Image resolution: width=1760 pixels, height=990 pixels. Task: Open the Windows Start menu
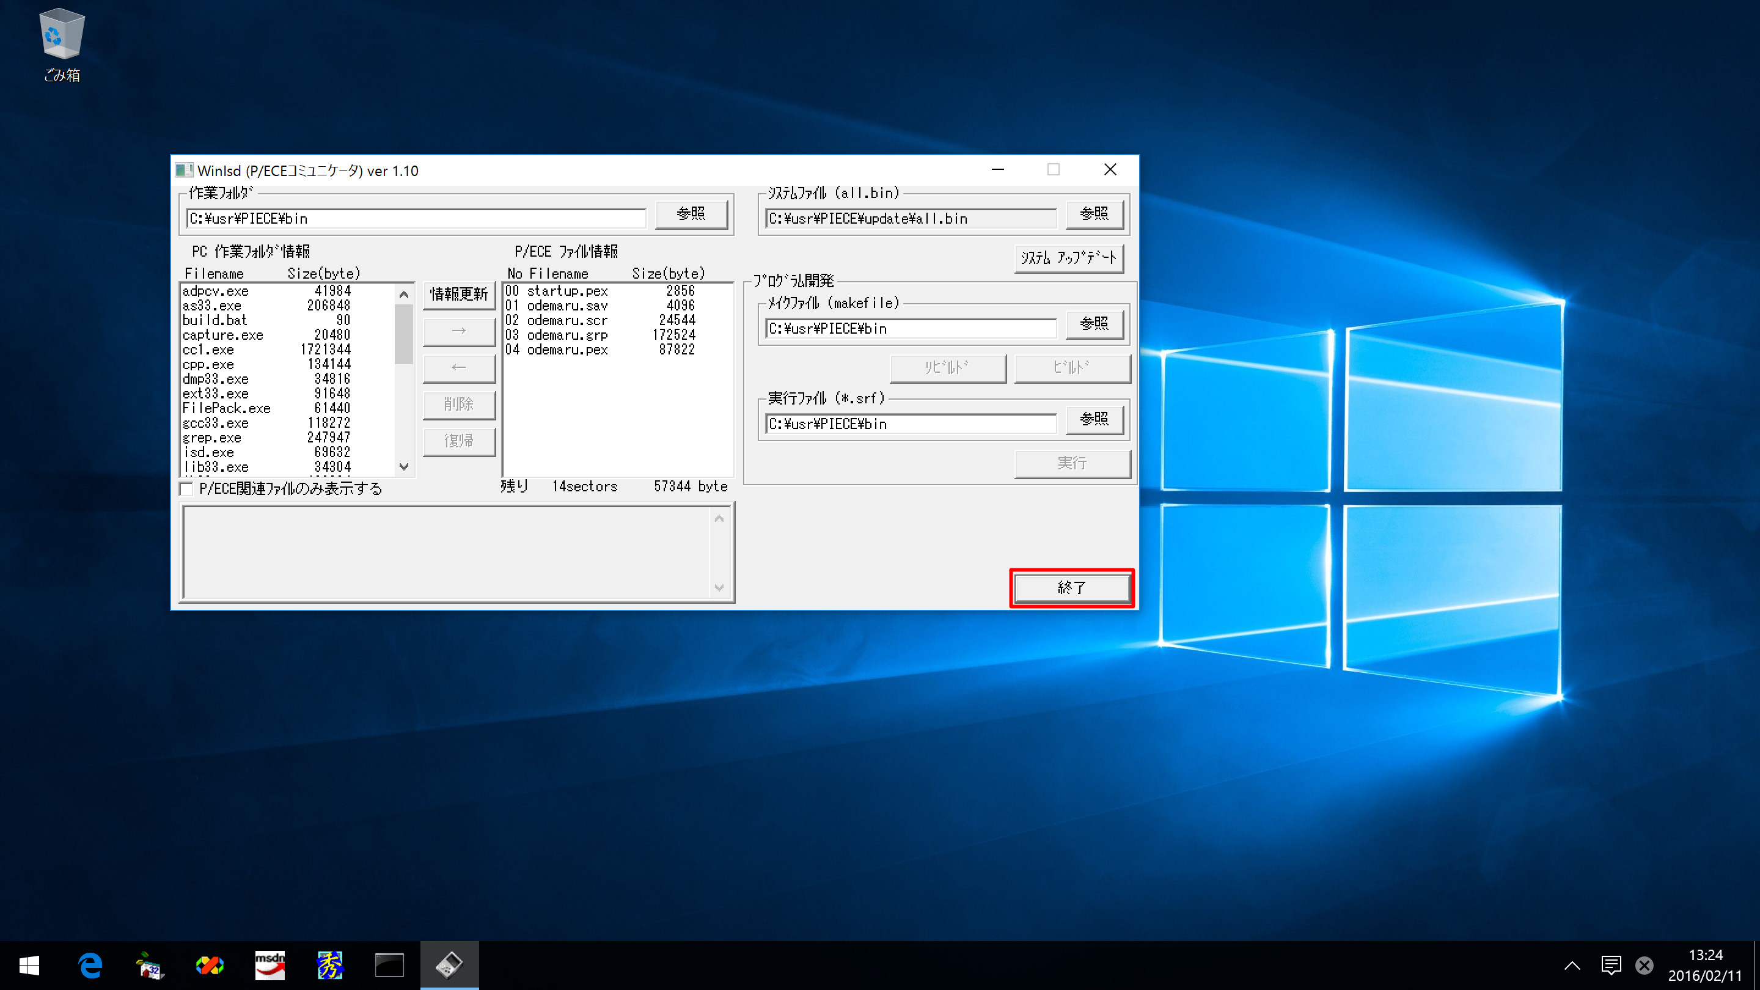[29, 966]
